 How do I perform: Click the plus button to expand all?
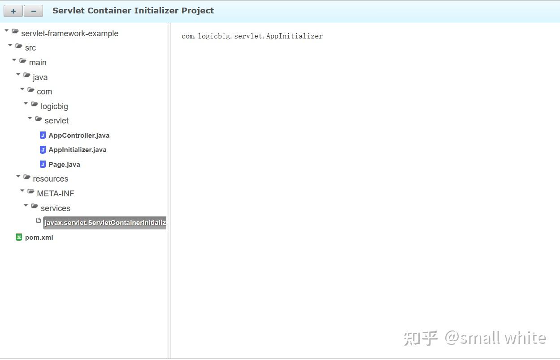coord(13,11)
